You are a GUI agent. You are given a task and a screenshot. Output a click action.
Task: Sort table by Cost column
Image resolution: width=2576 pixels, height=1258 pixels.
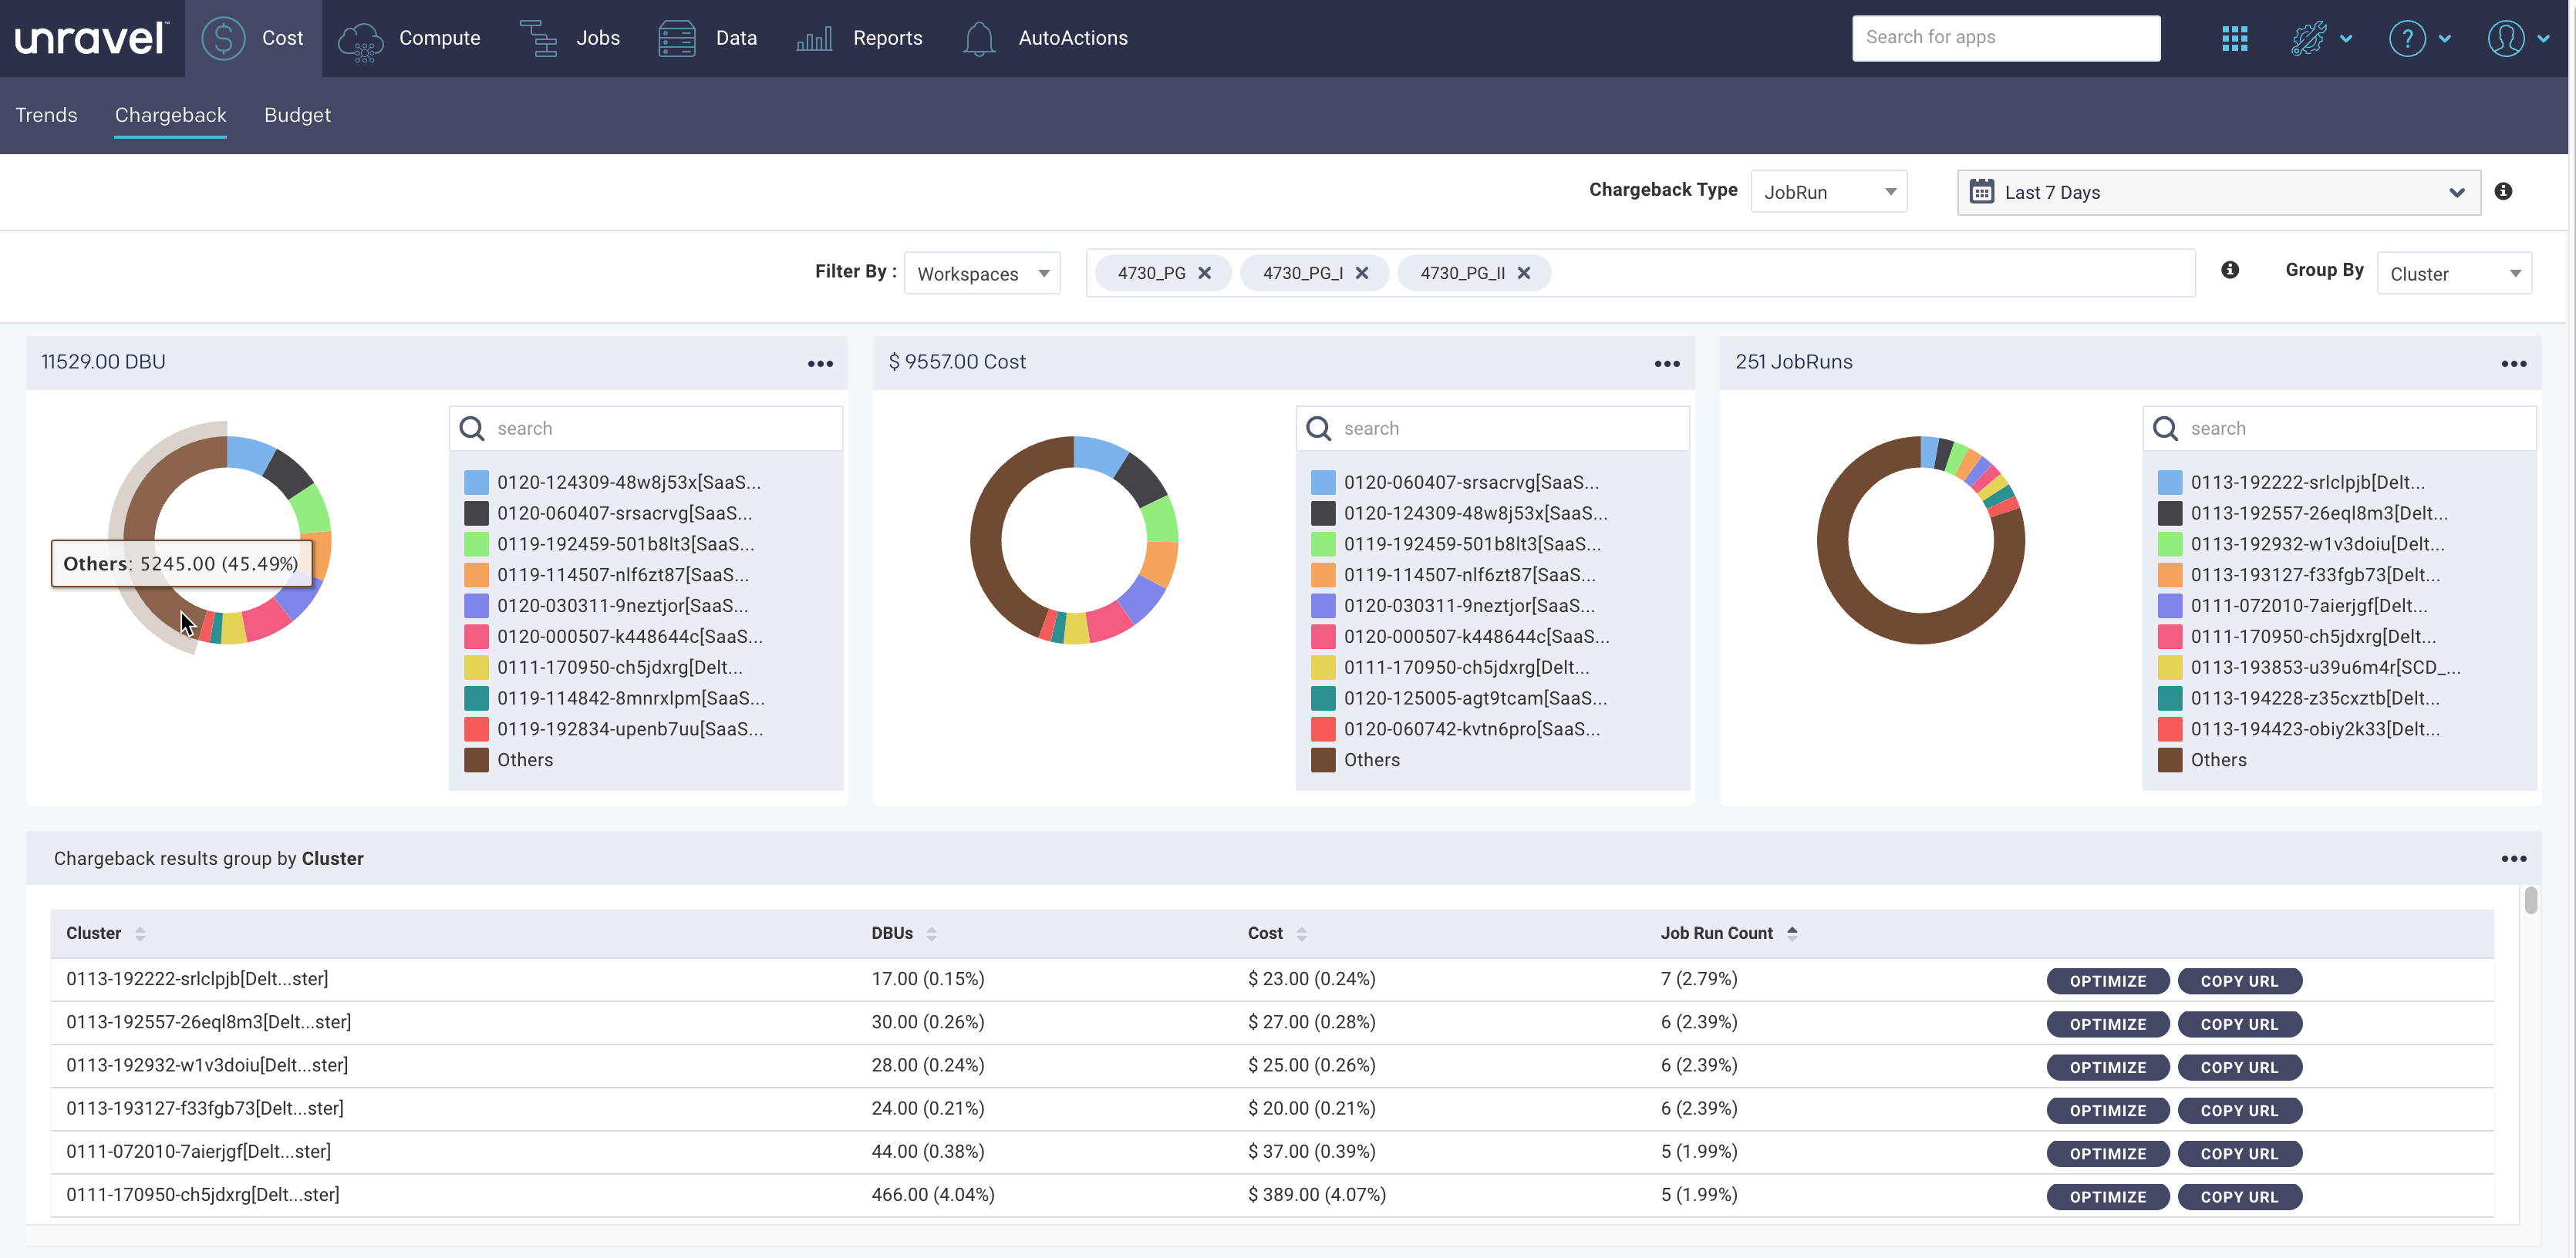(x=1301, y=933)
